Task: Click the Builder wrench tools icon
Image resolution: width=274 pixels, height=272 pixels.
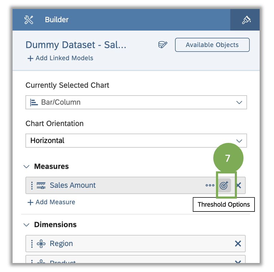Action: 29,19
